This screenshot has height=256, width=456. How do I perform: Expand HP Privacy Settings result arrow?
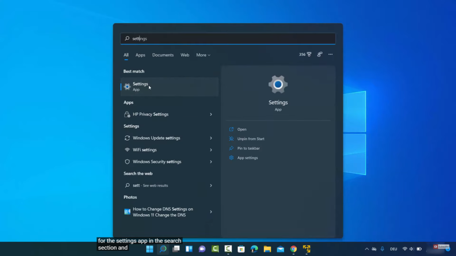211,114
